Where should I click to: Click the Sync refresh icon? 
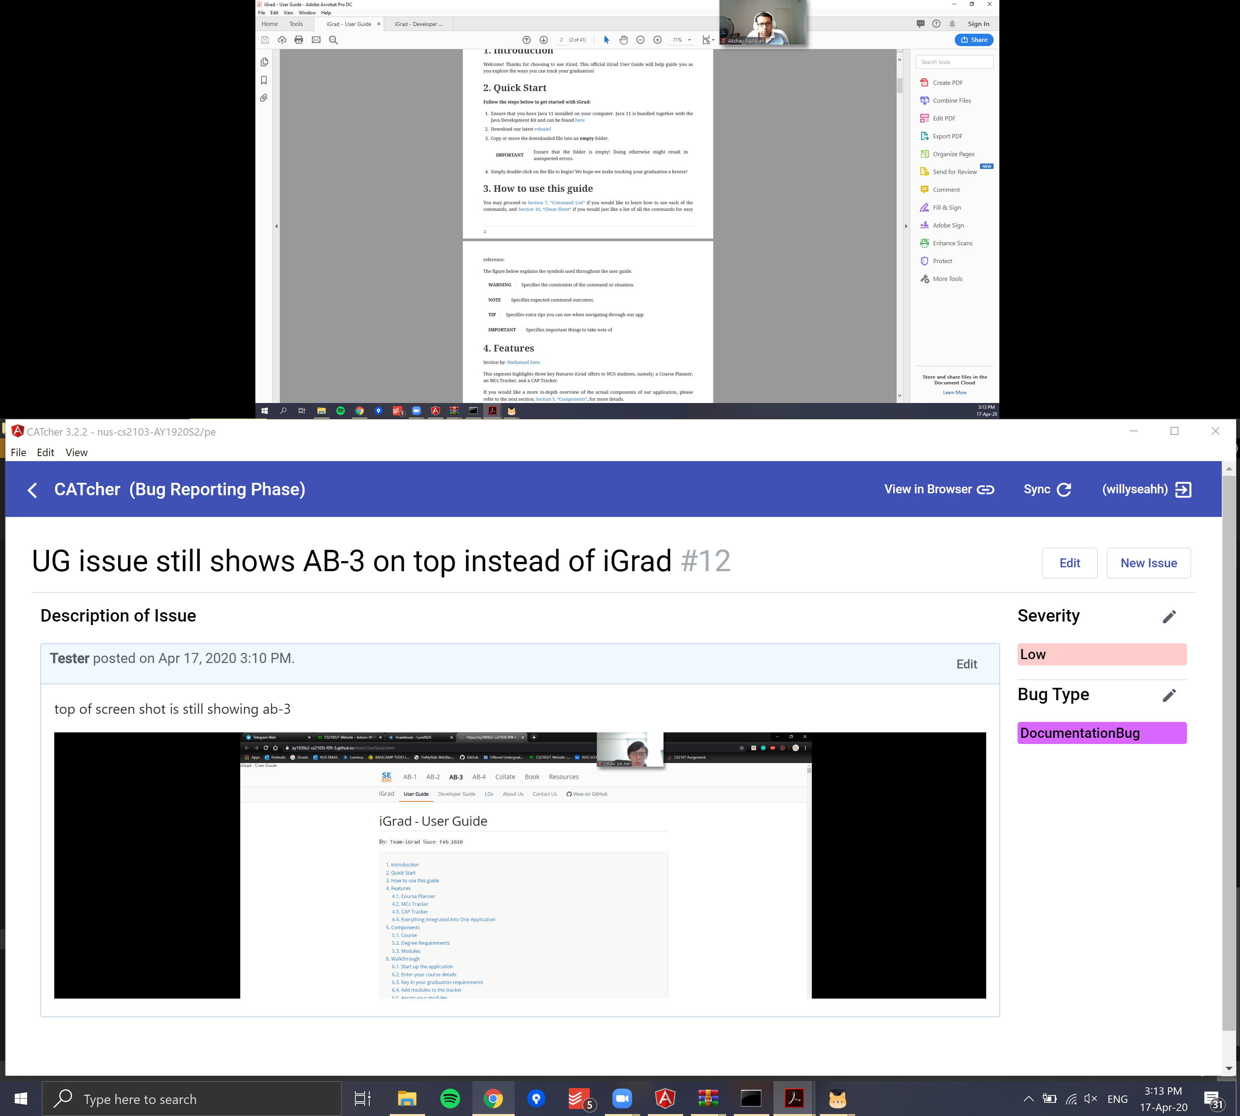coord(1064,489)
